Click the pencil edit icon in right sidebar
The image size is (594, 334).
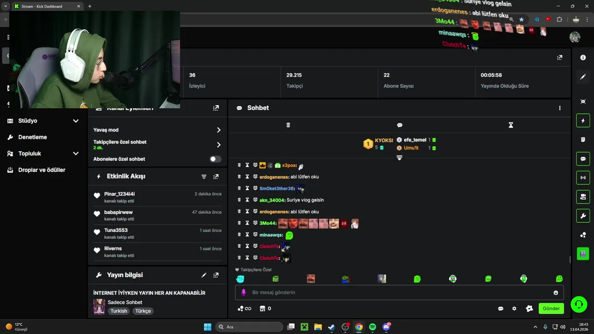(583, 77)
